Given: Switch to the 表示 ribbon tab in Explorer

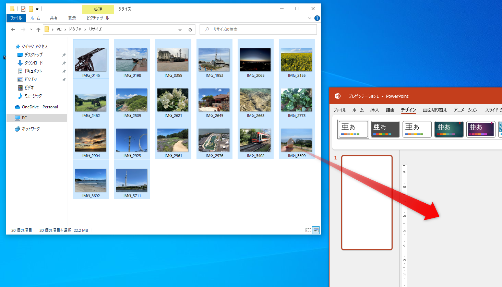Looking at the screenshot, I should 72,18.
